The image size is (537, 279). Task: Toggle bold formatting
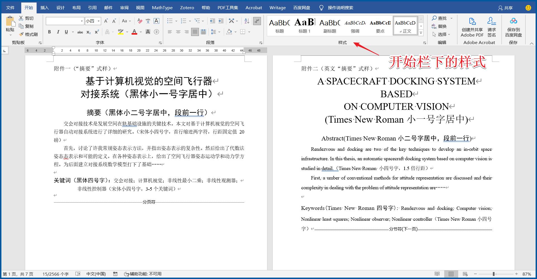[49, 32]
